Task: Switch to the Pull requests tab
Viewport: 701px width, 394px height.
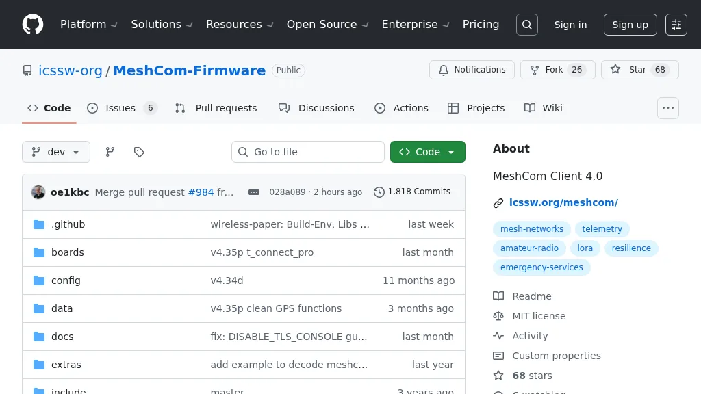Action: click(216, 108)
